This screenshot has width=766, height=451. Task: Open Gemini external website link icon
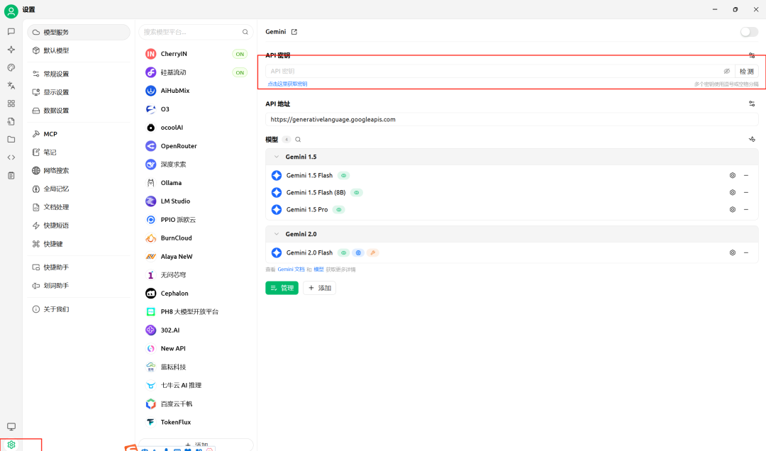[x=294, y=32]
